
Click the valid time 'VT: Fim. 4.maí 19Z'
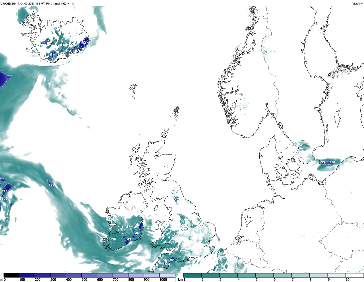click(x=53, y=4)
